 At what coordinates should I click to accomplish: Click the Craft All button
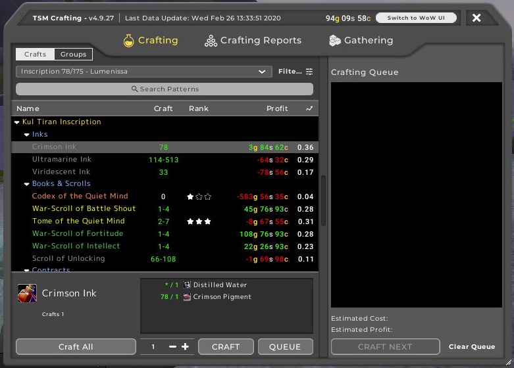click(x=76, y=347)
